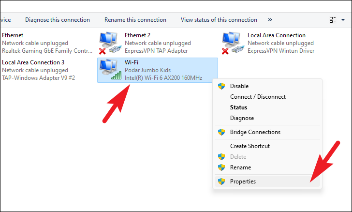Select the Local Area Connection name
352x212 pixels.
coord(277,35)
